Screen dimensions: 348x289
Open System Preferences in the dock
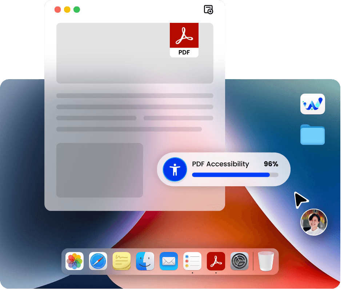click(240, 261)
